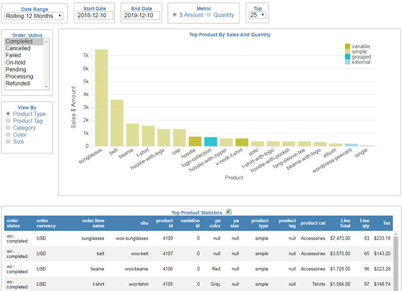Select Cancelled in the Order status list
Image resolution: width=402 pixels, height=291 pixels.
[x=18, y=49]
